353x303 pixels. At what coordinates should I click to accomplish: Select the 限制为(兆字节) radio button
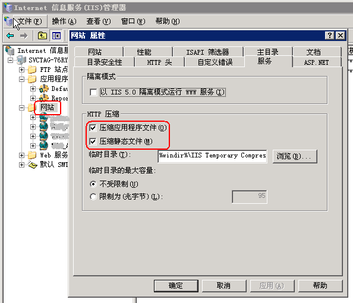click(x=93, y=197)
